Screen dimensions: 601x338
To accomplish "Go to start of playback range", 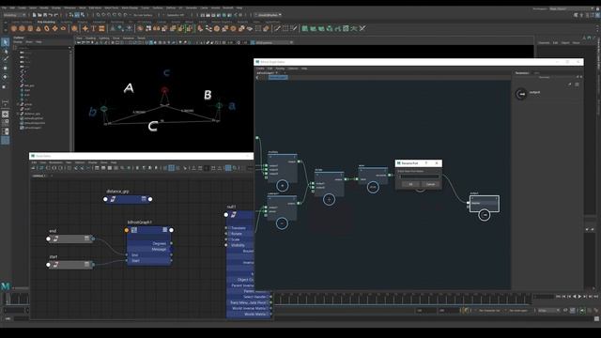I will click(x=558, y=297).
